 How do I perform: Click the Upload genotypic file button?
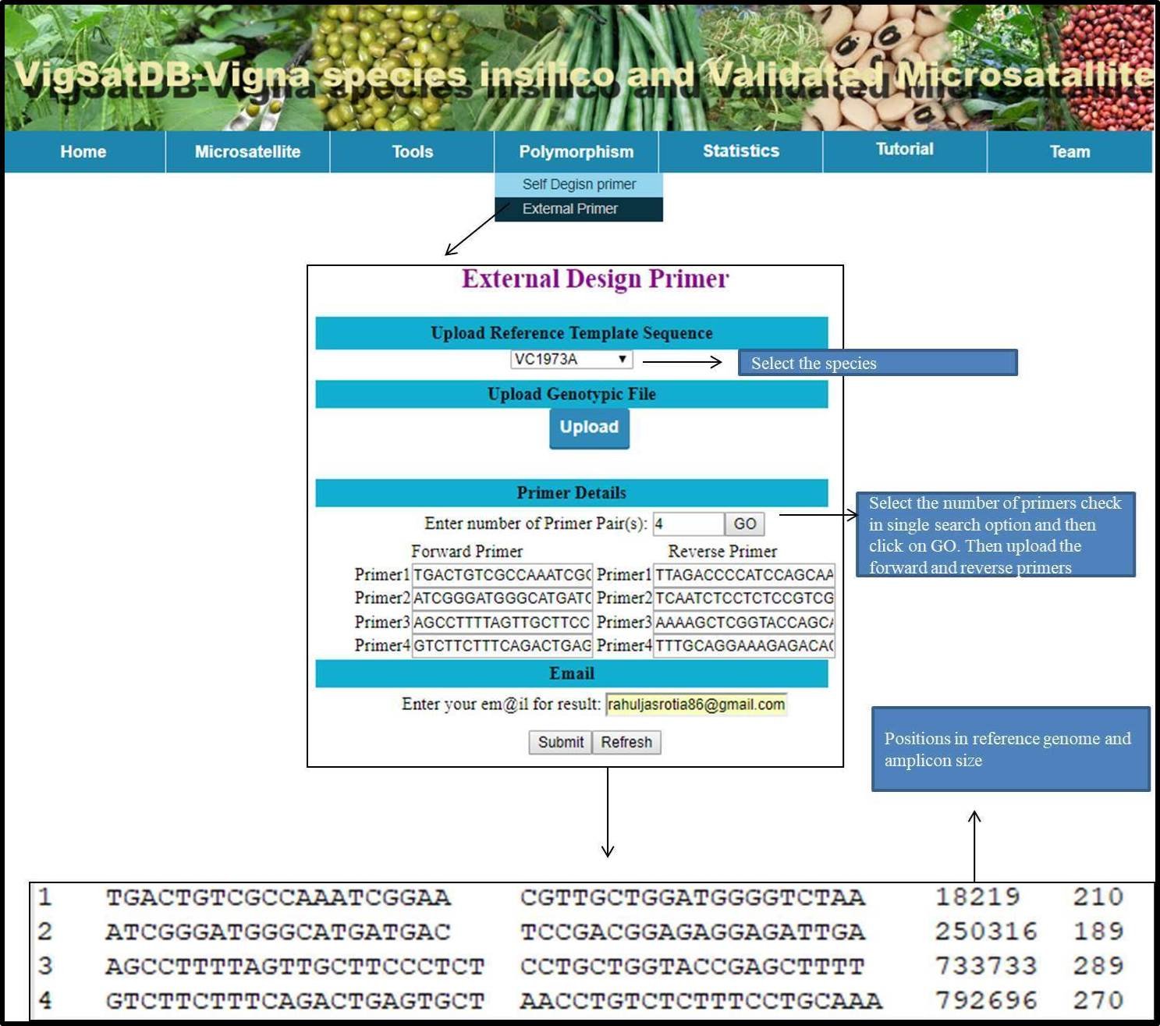(x=589, y=428)
